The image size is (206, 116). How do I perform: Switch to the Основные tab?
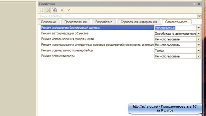(49, 22)
